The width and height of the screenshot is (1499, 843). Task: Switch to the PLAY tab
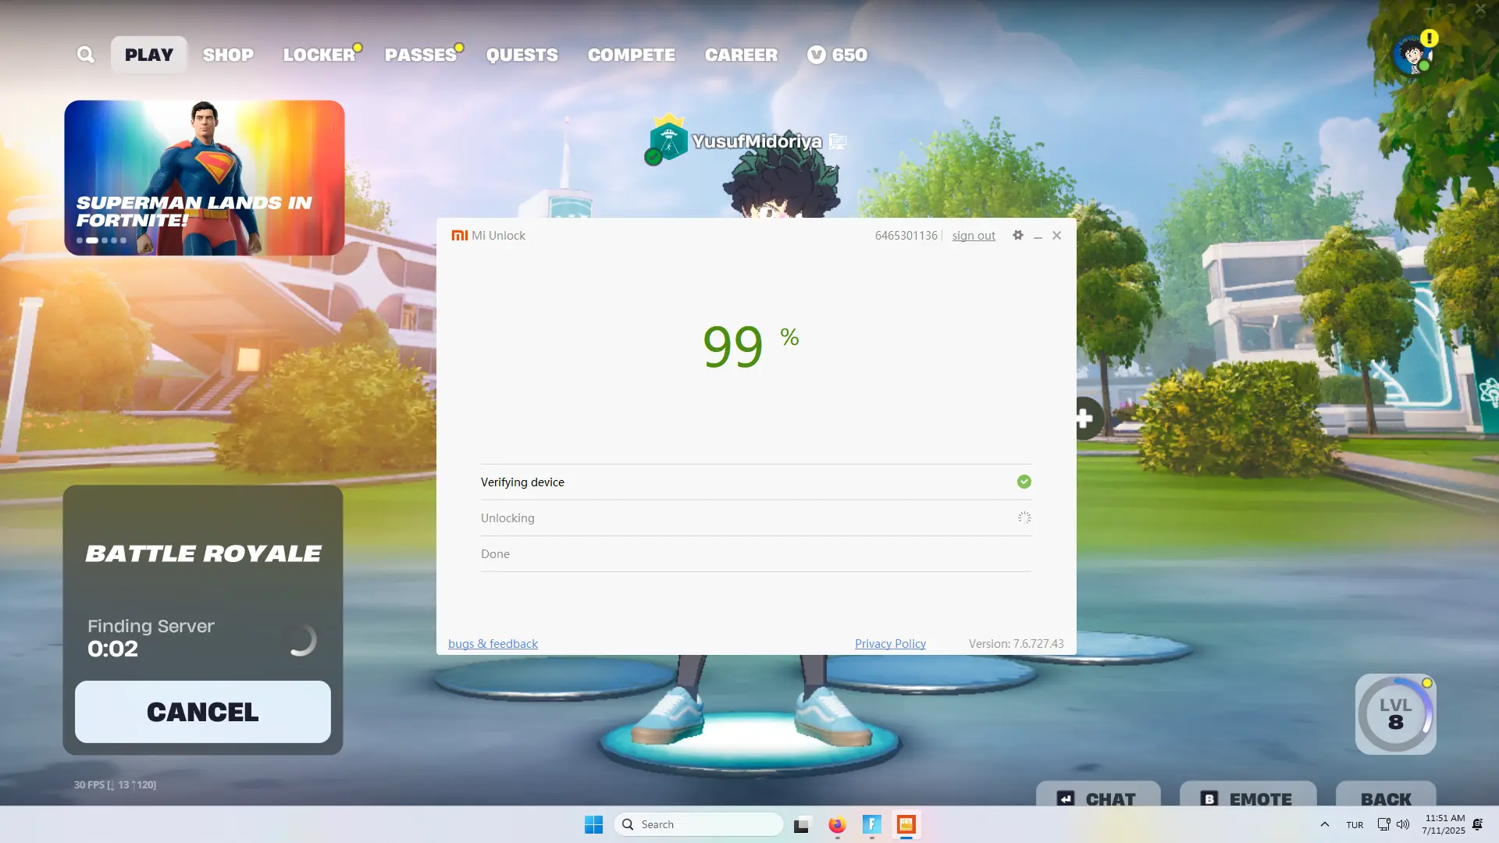coord(149,55)
